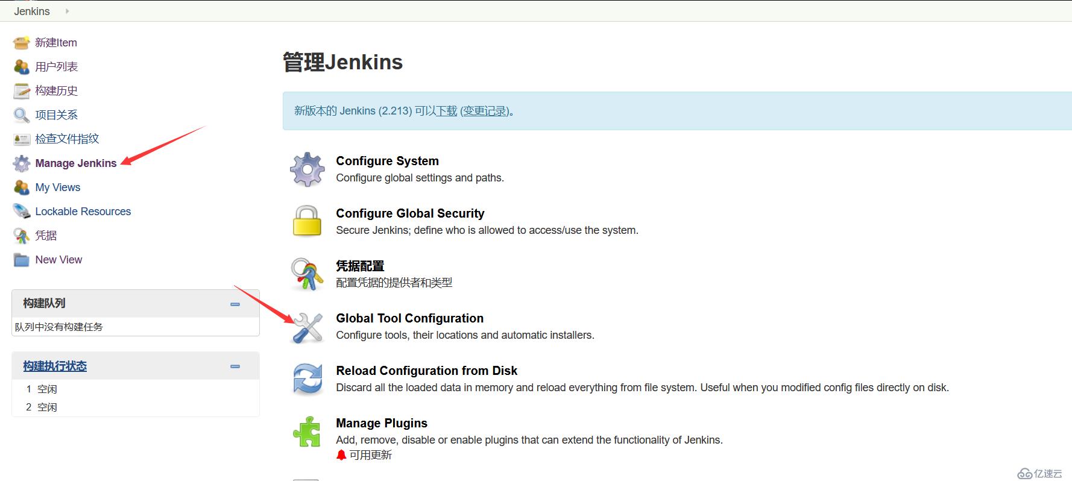Open Manage Plugins
Image resolution: width=1072 pixels, height=481 pixels.
point(382,423)
